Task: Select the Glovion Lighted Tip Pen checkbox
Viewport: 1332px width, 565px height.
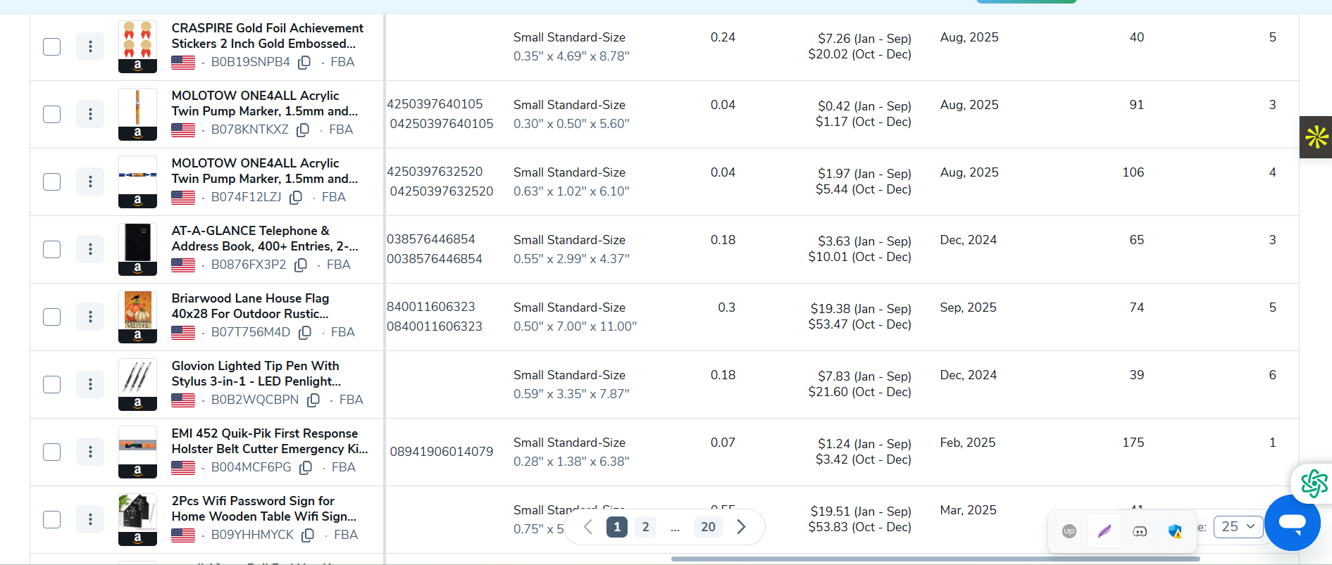Action: coord(52,384)
